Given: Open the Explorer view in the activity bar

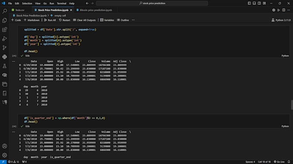Looking at the screenshot, I should [4, 20].
